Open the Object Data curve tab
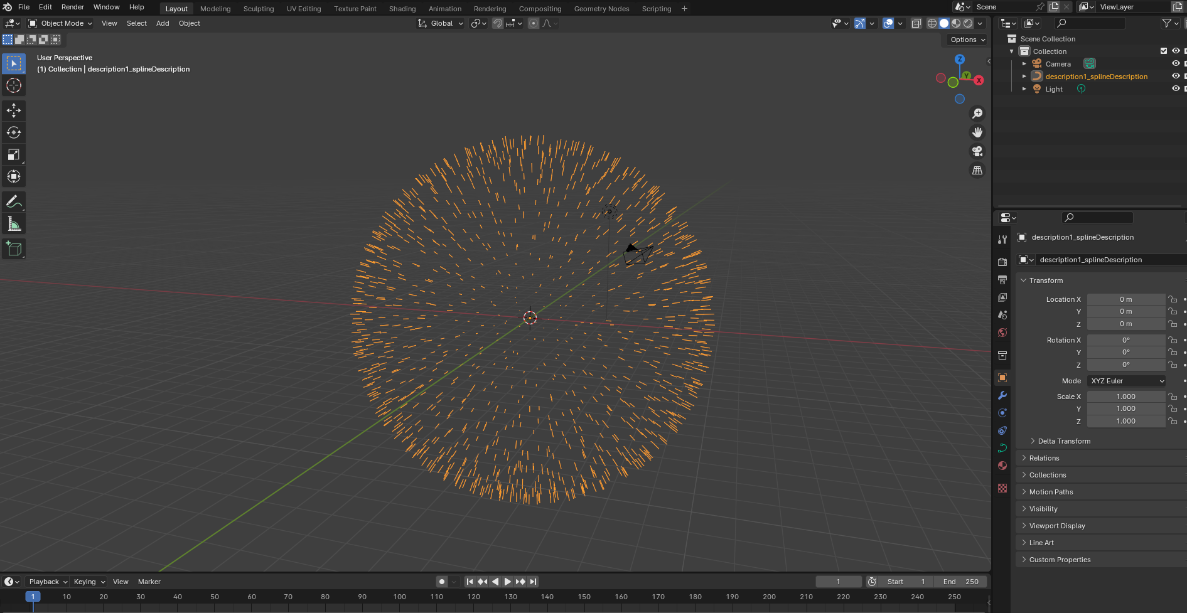Viewport: 1187px width, 613px height. pyautogui.click(x=1002, y=448)
